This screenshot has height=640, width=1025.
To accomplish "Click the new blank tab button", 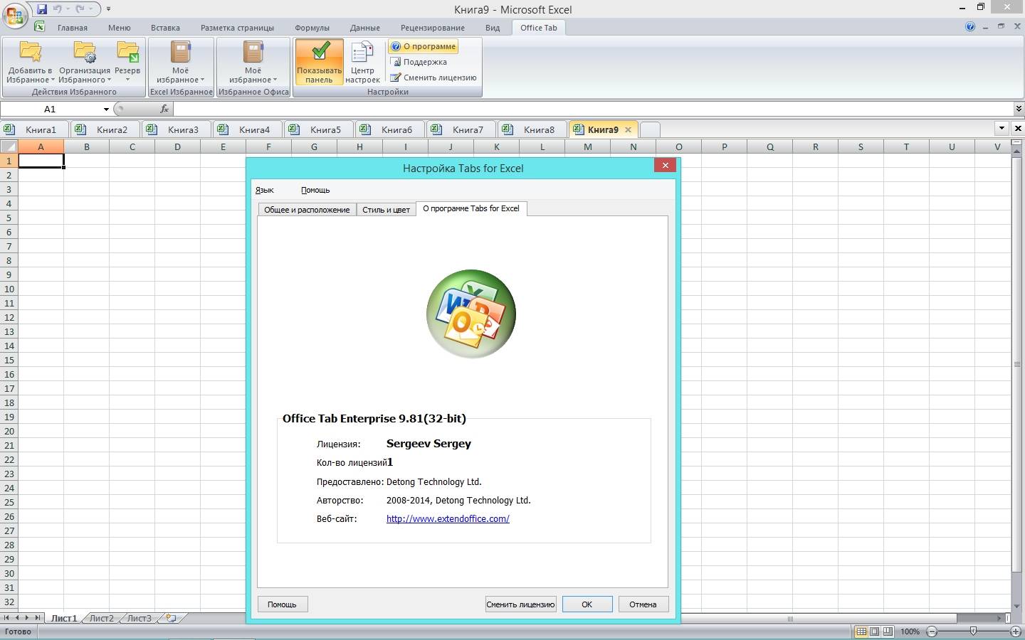I will pos(649,129).
